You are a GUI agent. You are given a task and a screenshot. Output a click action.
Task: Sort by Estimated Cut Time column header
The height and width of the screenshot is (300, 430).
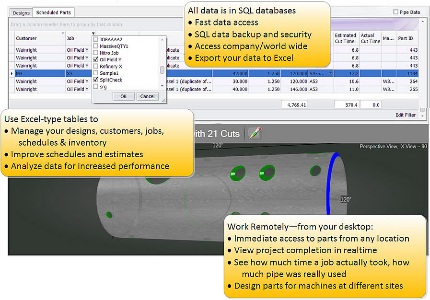pyautogui.click(x=345, y=38)
